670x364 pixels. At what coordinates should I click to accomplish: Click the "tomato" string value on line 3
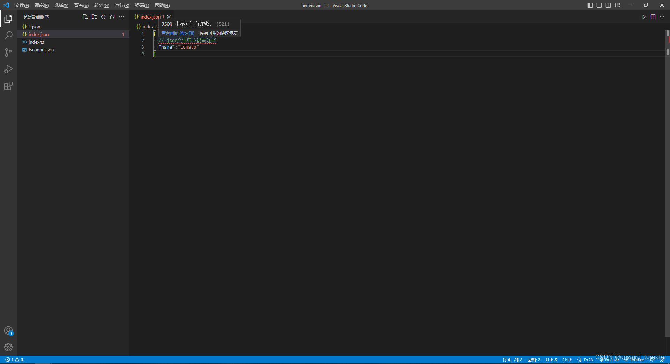[188, 47]
